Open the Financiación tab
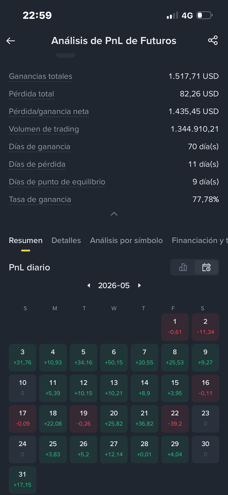The image size is (228, 495). click(200, 240)
